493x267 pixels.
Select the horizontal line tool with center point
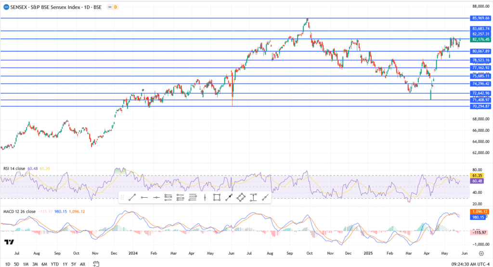156,198
